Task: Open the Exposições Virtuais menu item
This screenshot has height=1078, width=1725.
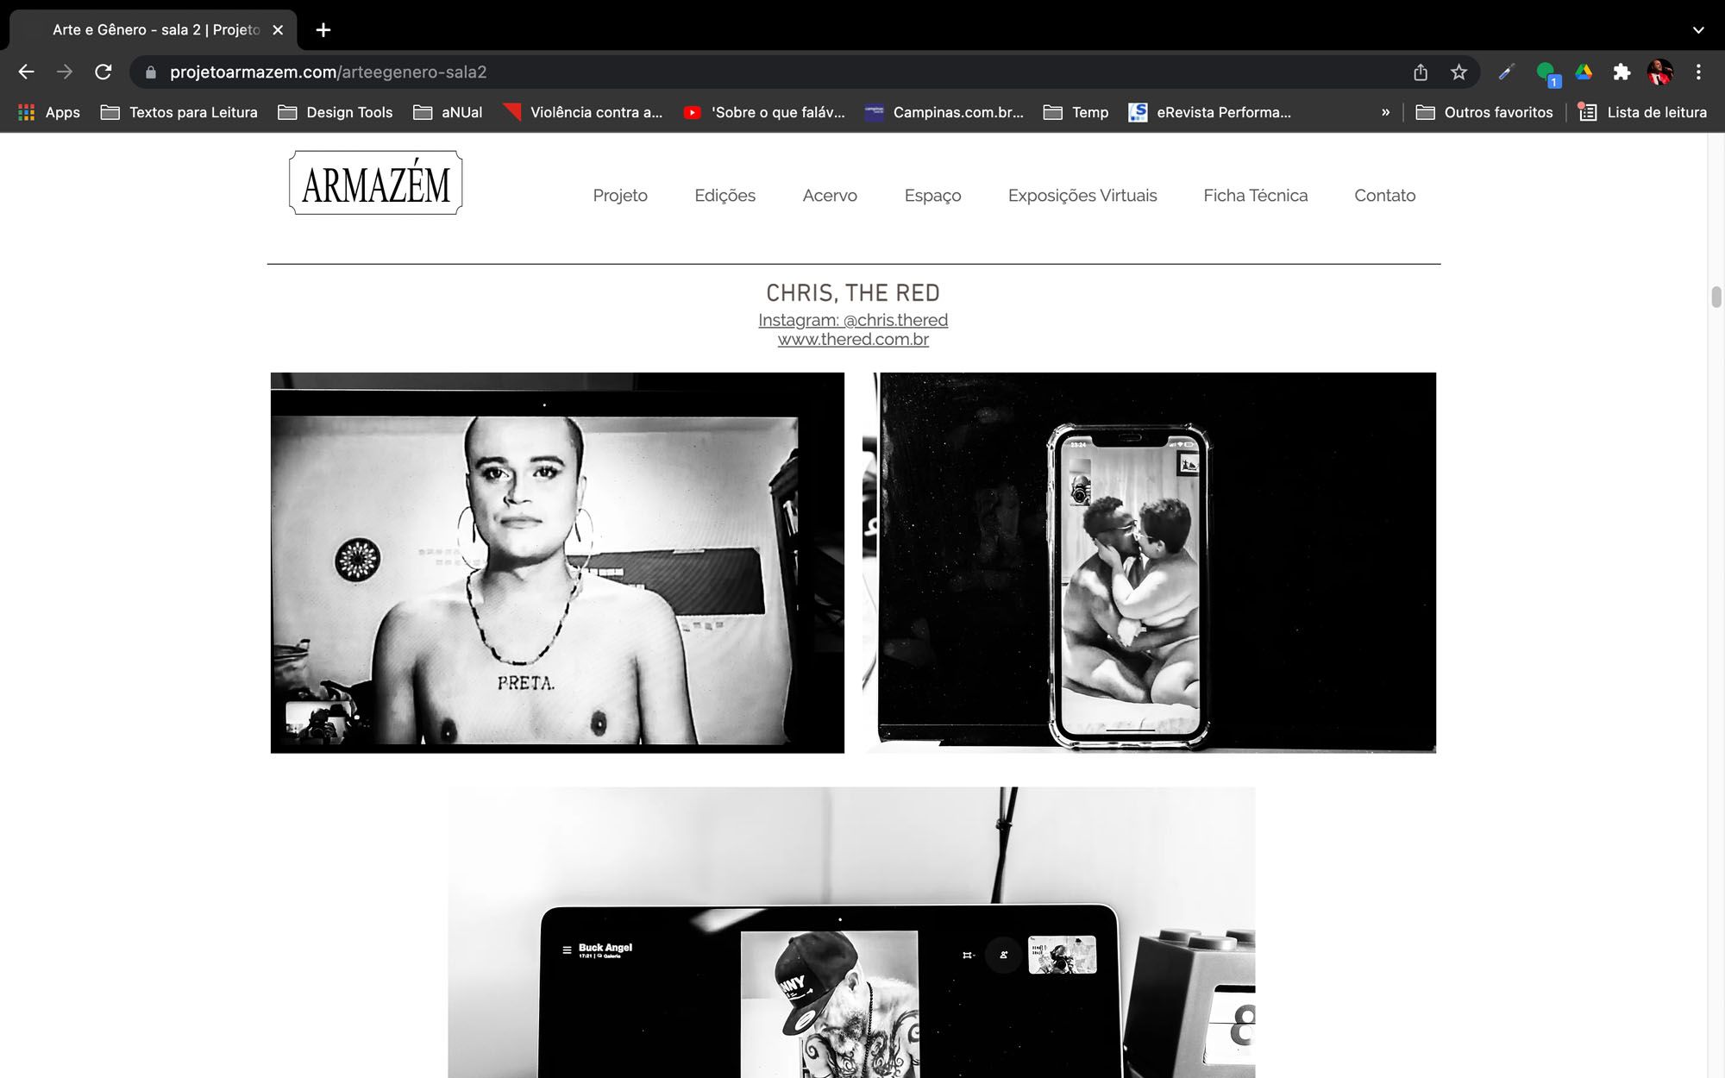Action: 1082,196
